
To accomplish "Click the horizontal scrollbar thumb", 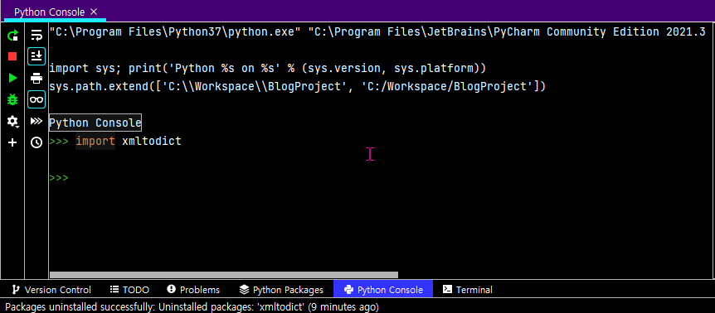I will click(223, 275).
